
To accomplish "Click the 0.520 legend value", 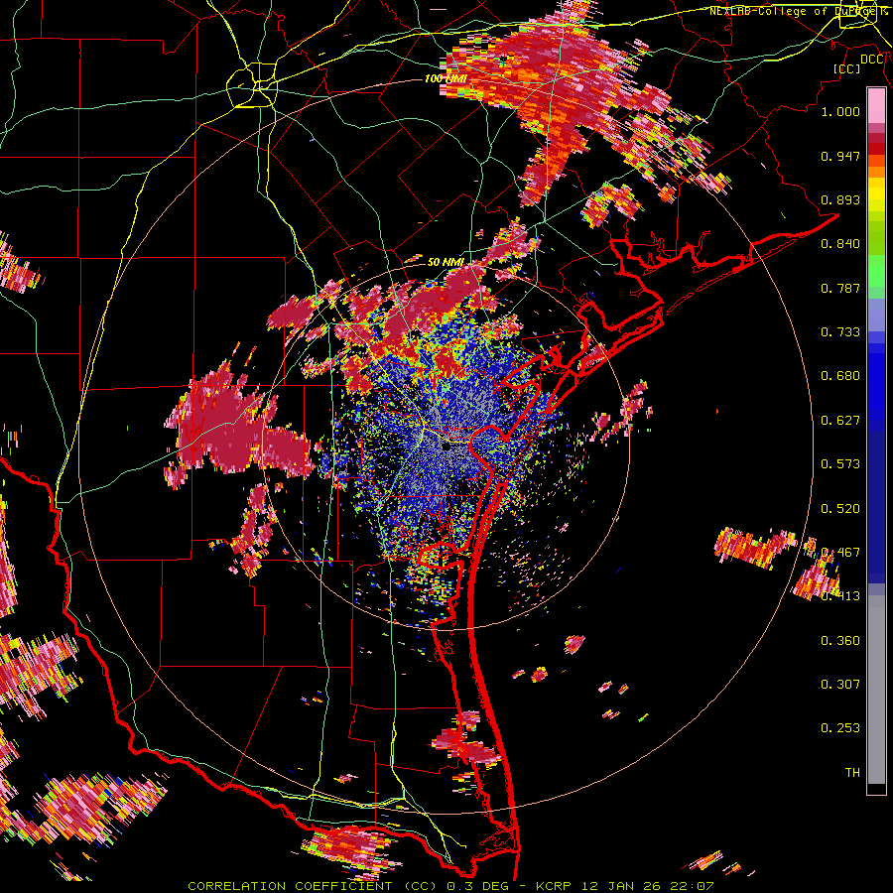I will pos(840,509).
